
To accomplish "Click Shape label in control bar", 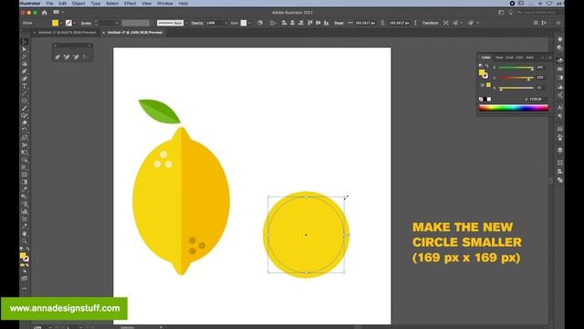I will pyautogui.click(x=339, y=23).
